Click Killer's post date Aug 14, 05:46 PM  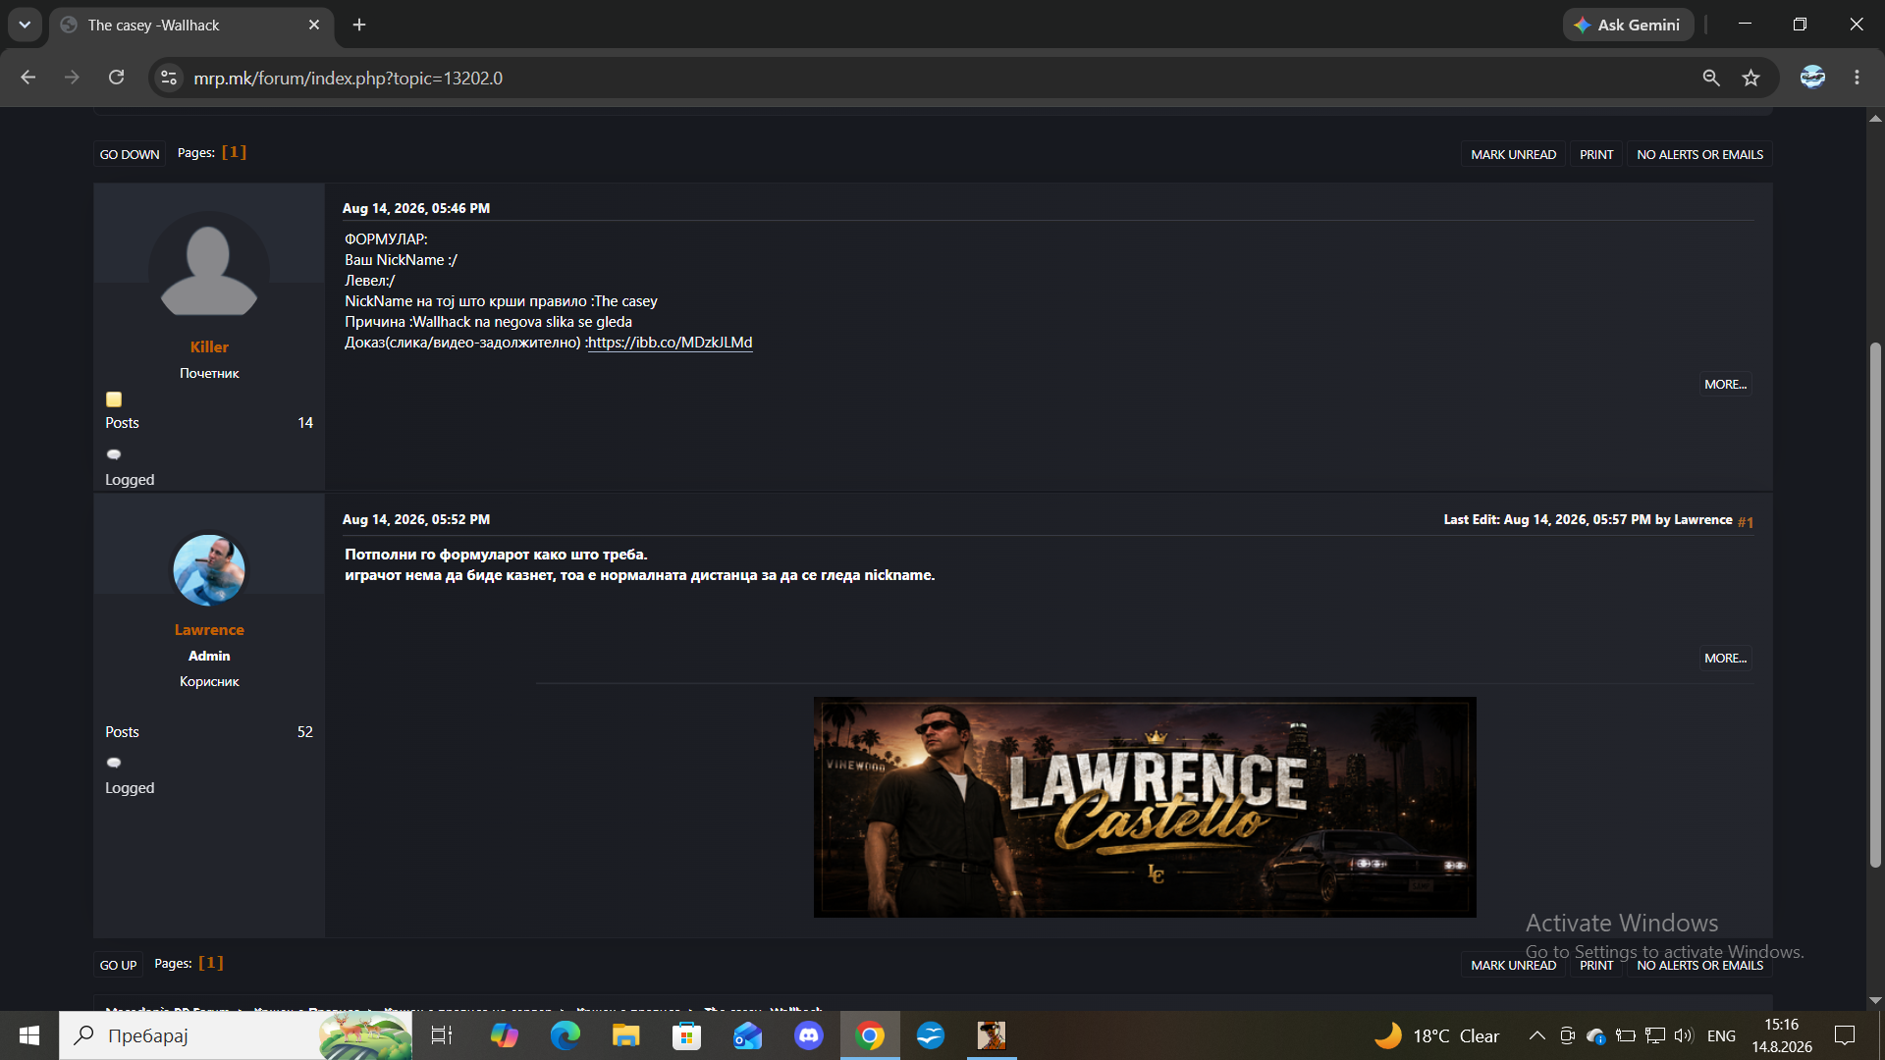coord(416,208)
